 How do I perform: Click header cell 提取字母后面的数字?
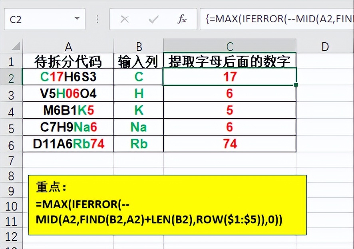230,61
